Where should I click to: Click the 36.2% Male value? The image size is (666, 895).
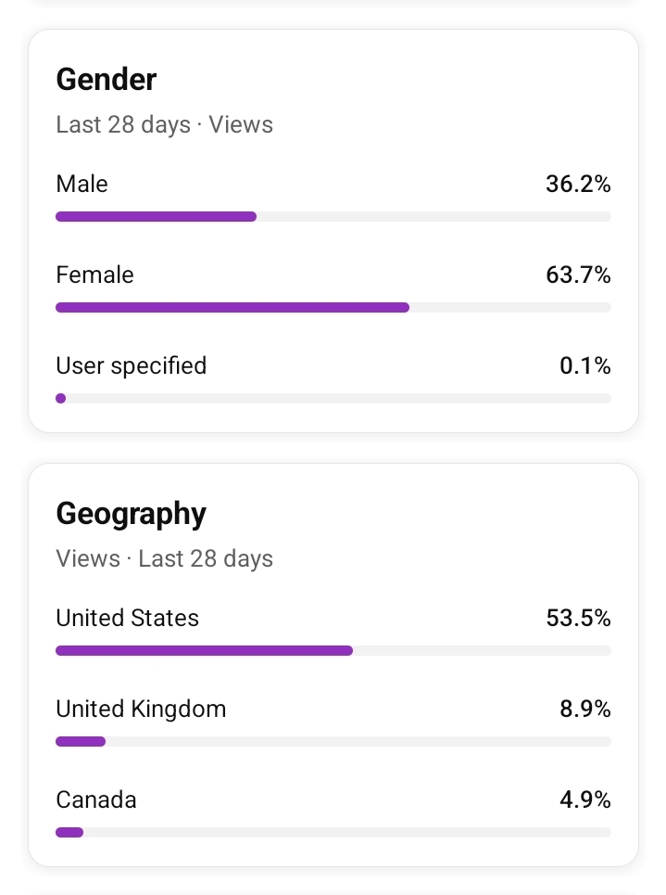pyautogui.click(x=578, y=184)
